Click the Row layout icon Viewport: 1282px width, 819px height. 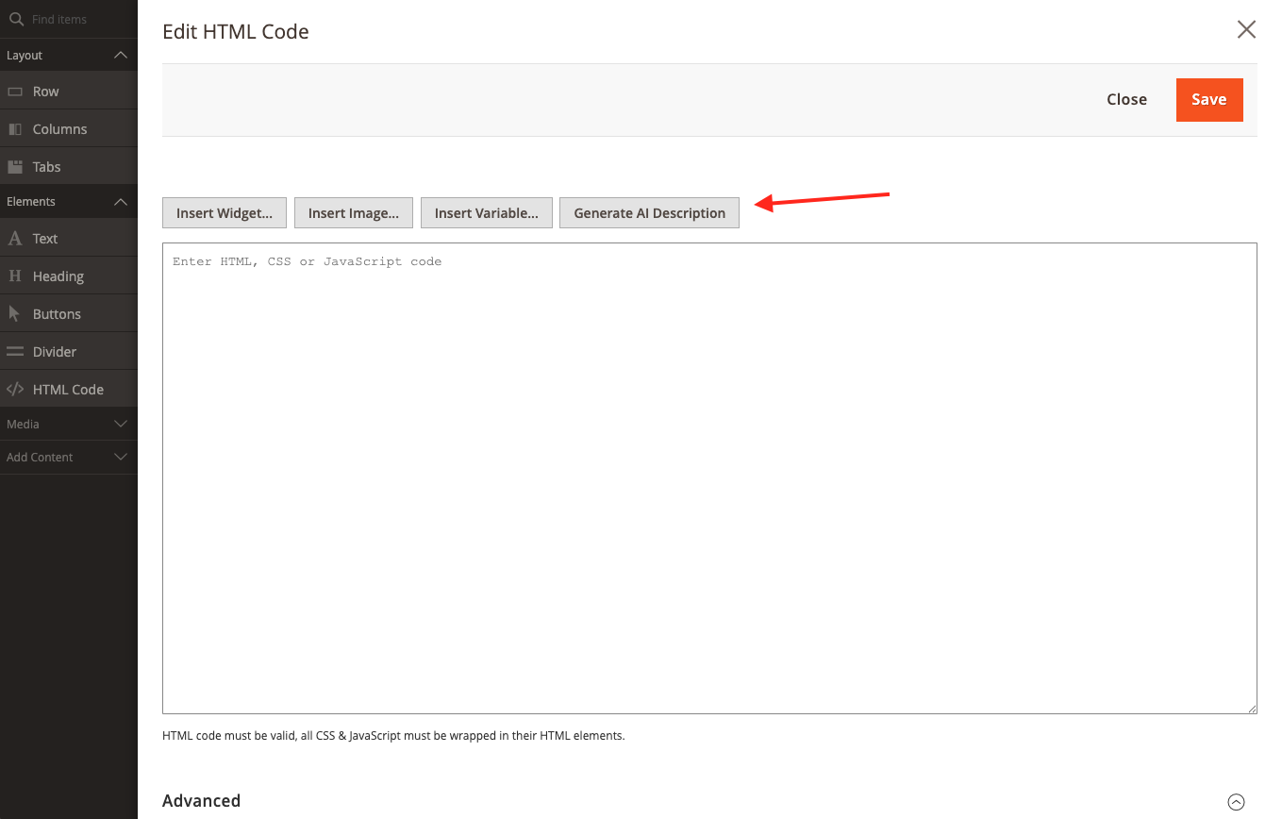tap(15, 92)
